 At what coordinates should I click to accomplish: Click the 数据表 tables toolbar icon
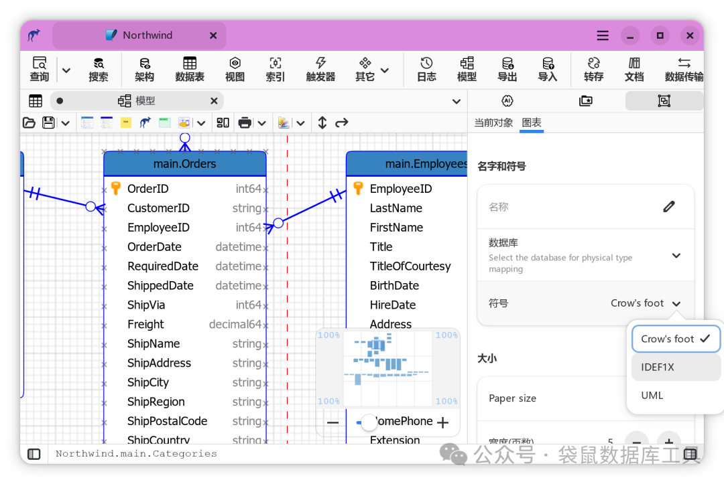point(189,69)
